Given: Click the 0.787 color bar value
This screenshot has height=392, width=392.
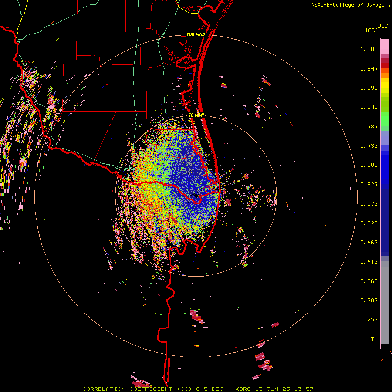Looking at the screenshot, I should (x=369, y=126).
